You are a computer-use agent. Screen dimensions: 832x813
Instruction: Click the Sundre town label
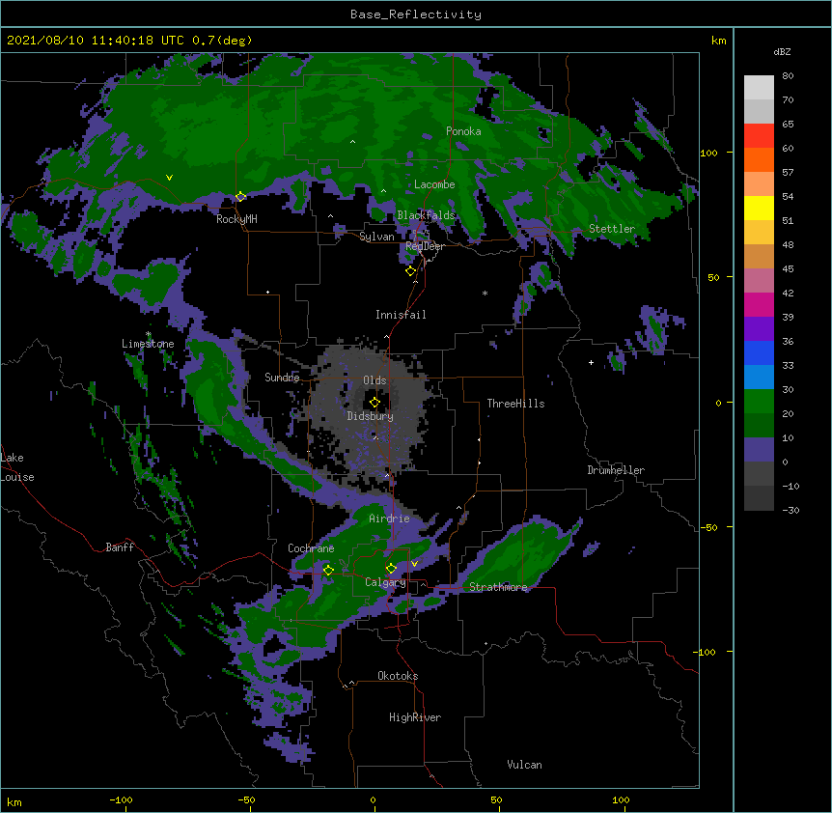click(282, 378)
